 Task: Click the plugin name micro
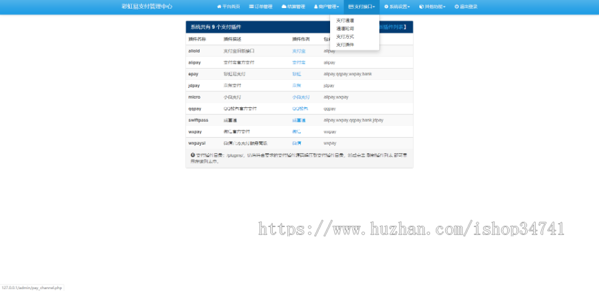tap(194, 97)
